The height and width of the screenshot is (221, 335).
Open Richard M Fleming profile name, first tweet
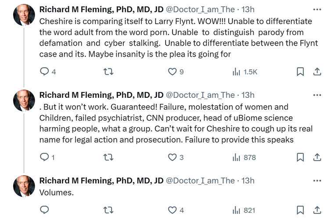(101, 9)
